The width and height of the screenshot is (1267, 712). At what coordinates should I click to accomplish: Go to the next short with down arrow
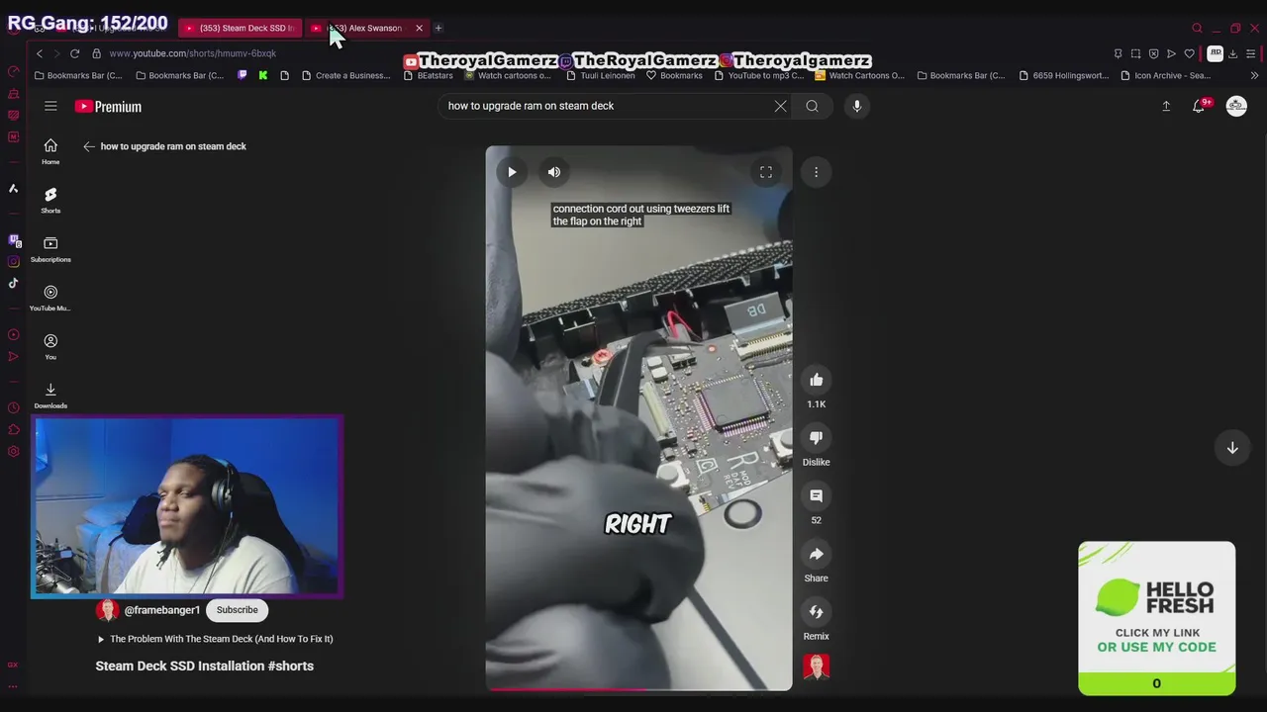click(1232, 448)
